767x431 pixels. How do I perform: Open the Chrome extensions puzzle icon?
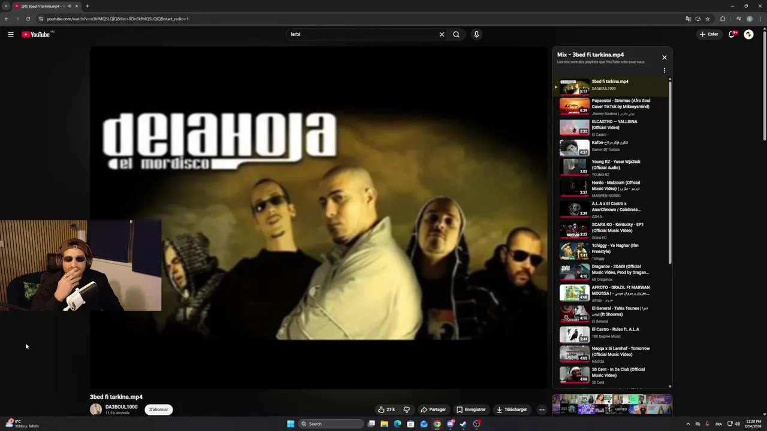click(x=723, y=19)
